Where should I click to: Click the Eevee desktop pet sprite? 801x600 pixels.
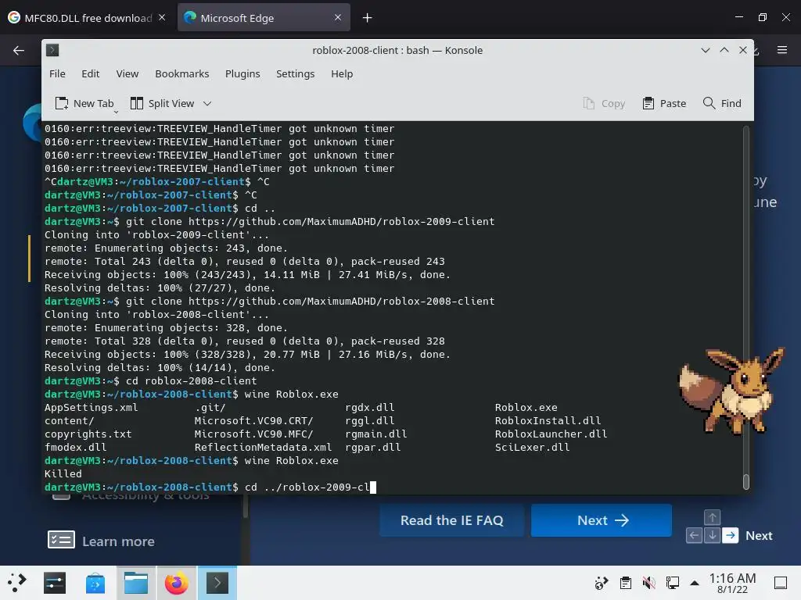click(x=731, y=391)
